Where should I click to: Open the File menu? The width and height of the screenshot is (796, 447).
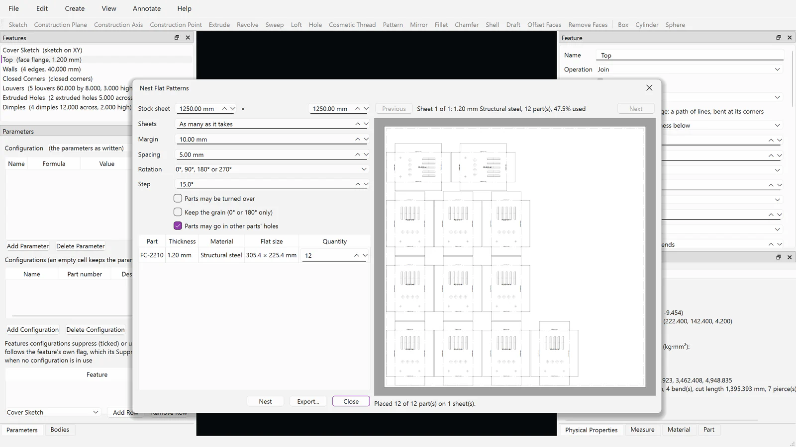[14, 8]
